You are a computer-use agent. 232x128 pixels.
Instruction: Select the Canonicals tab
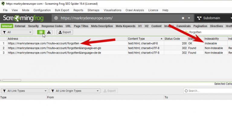pos(183,26)
